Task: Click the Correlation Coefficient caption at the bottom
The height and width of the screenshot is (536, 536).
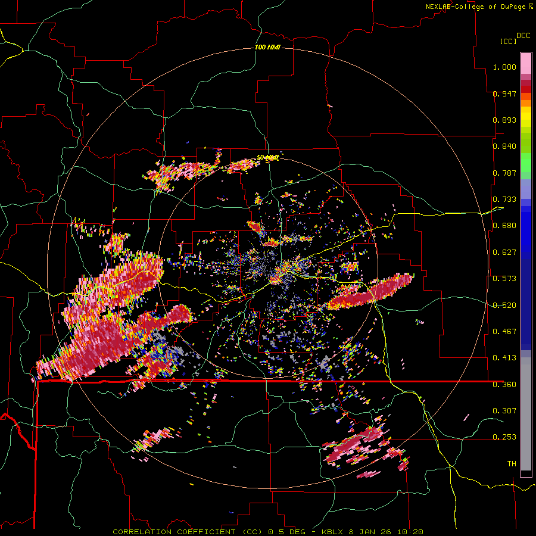Action: [x=267, y=532]
